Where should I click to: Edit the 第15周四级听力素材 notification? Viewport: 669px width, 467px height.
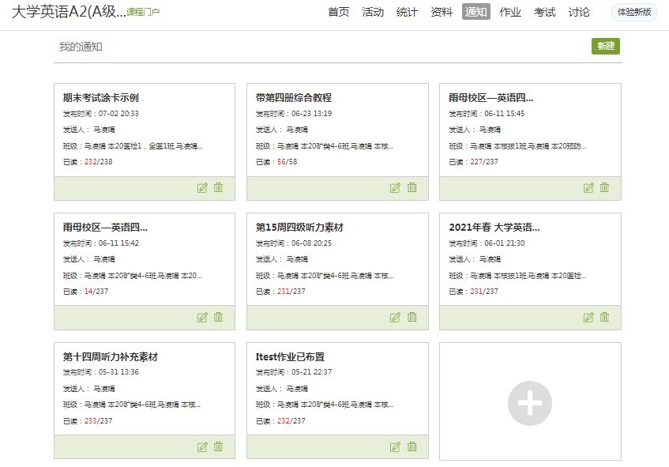pyautogui.click(x=395, y=318)
